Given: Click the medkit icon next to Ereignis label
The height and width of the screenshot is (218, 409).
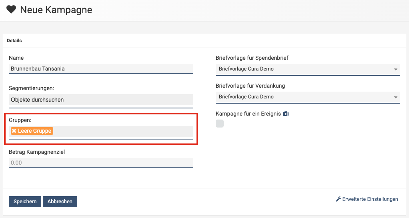Looking at the screenshot, I should pos(286,114).
